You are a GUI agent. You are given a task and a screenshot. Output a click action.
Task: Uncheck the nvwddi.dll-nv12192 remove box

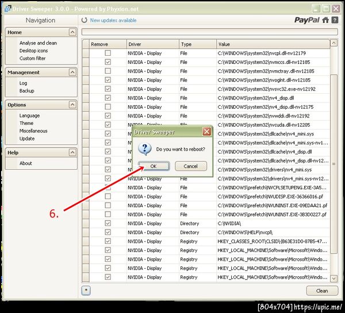click(x=108, y=116)
